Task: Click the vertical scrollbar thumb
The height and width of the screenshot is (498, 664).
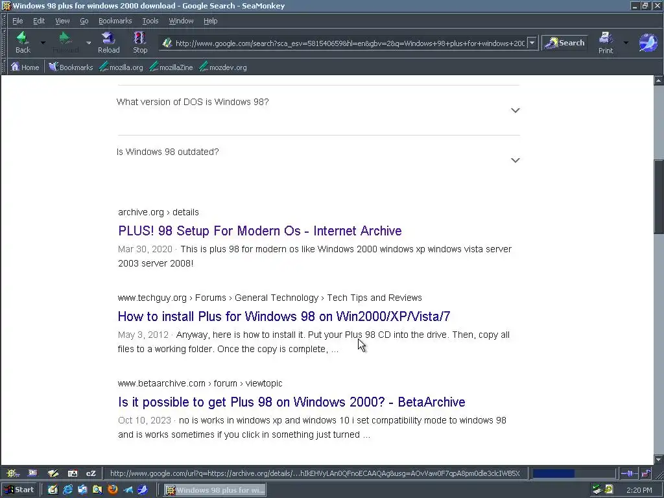Action: pyautogui.click(x=659, y=196)
